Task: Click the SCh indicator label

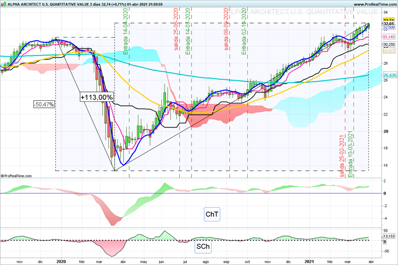Action: pyautogui.click(x=203, y=246)
